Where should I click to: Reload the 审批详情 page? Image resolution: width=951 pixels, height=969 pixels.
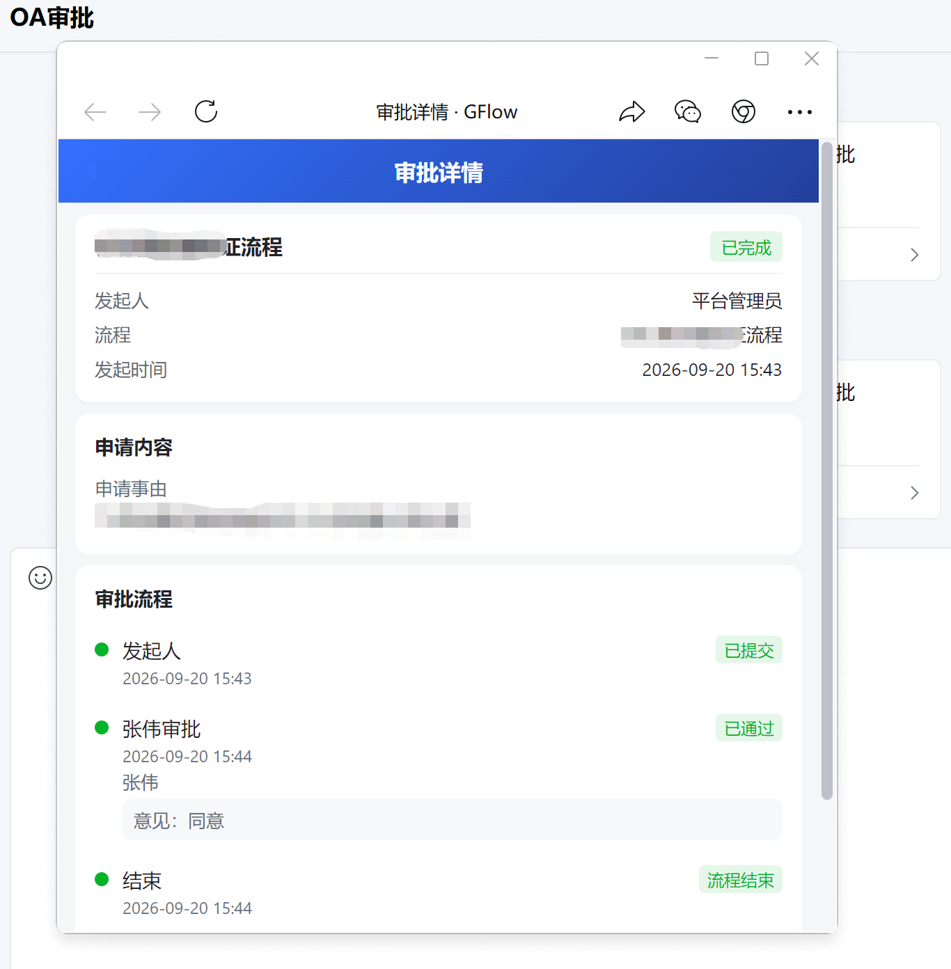click(206, 111)
